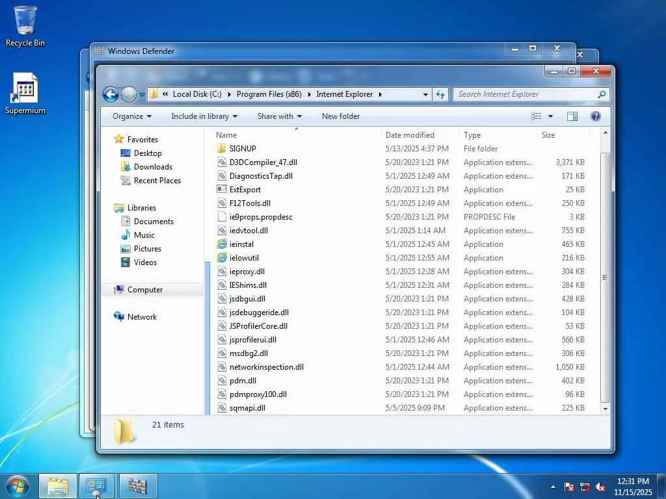Image resolution: width=666 pixels, height=499 pixels.
Task: Click Program Files (x86) breadcrumb
Action: point(269,94)
